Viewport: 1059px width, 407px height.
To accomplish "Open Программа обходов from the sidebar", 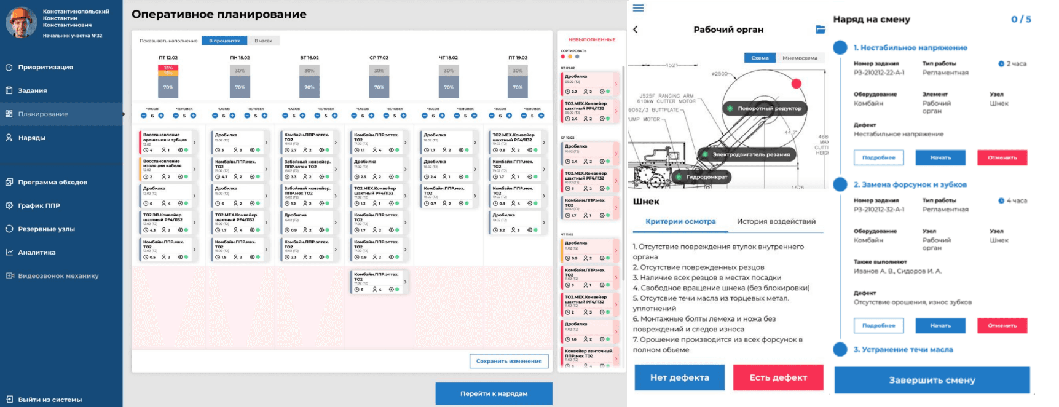I will pos(52,182).
